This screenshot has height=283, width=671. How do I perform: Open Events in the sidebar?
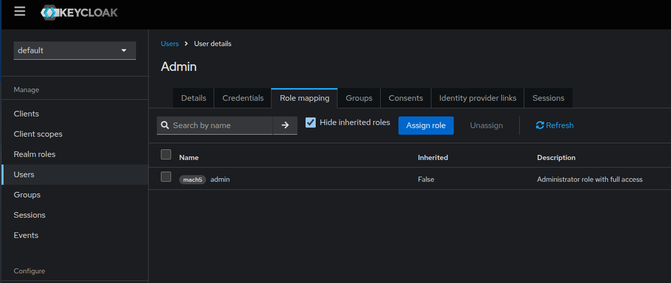point(75,235)
